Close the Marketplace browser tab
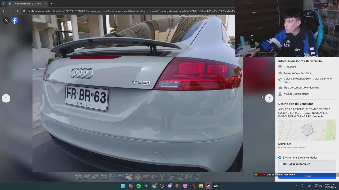339x190 pixels. (45, 4)
